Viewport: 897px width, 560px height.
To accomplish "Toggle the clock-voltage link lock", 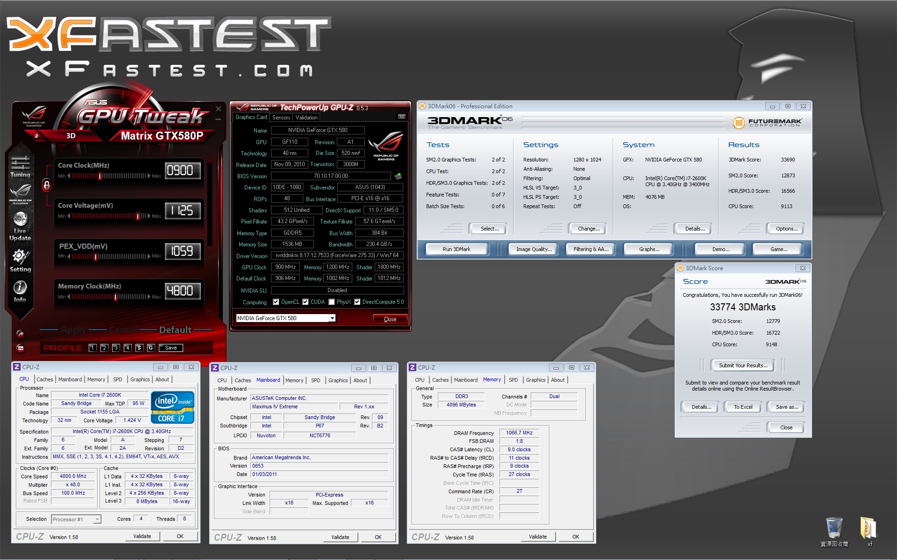I will (47, 185).
